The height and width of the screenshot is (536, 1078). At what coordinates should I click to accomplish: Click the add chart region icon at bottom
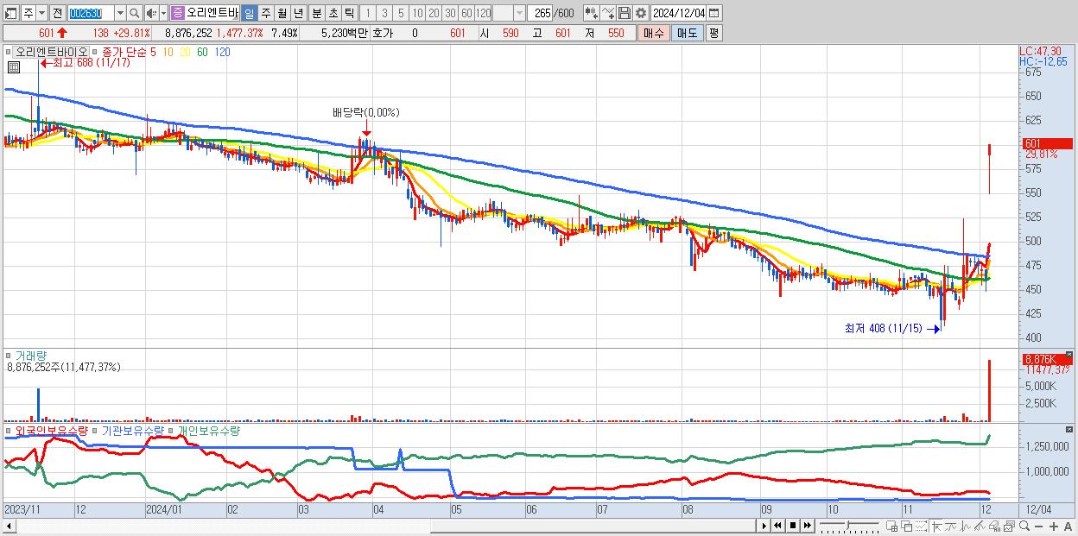click(891, 526)
